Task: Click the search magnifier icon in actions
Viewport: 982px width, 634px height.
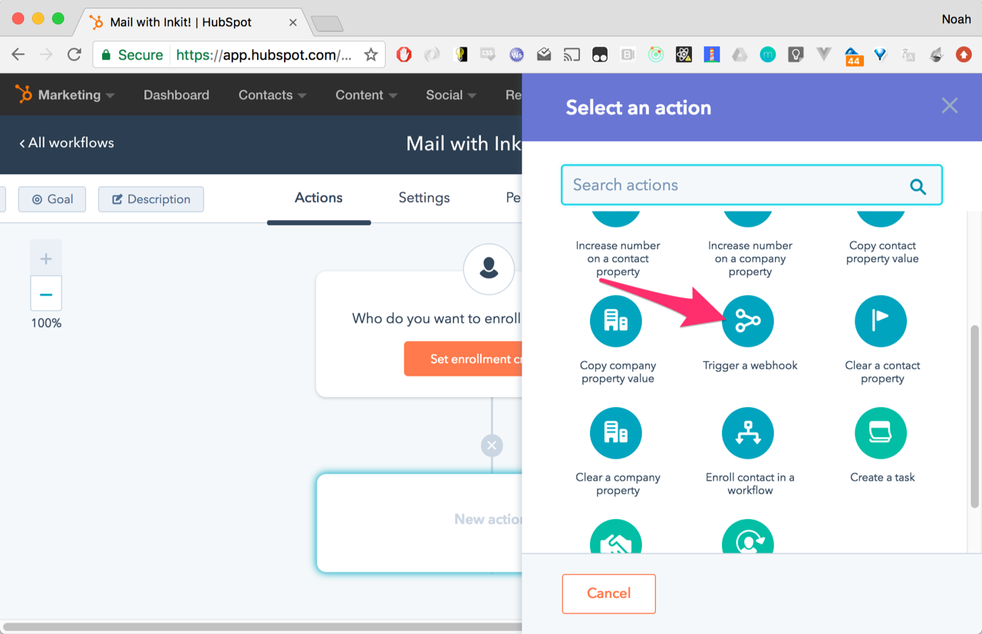Action: pos(918,186)
